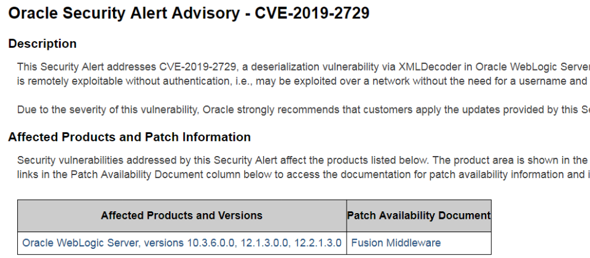Click the line starting Security vulnerabilities addressed by
Viewport: 590px width, 258px height.
(x=303, y=160)
